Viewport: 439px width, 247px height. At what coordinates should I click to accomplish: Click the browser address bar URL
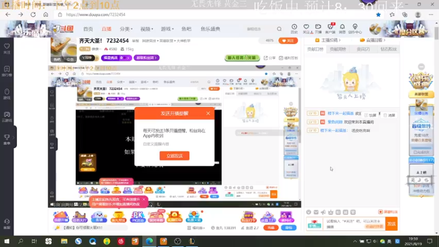[x=95, y=15]
